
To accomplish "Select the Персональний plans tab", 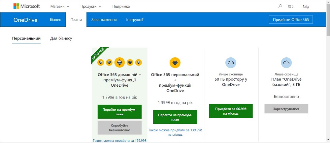I will click(26, 39).
